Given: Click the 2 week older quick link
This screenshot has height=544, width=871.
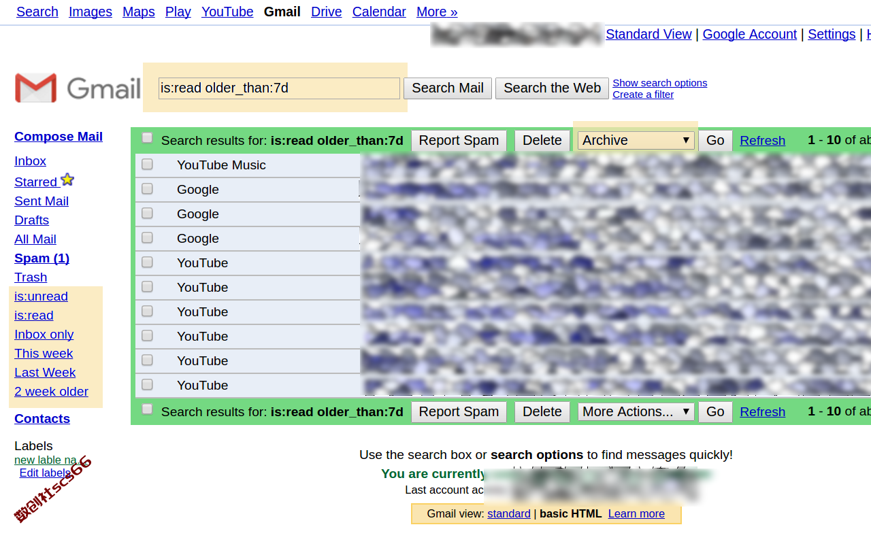Looking at the screenshot, I should (52, 391).
